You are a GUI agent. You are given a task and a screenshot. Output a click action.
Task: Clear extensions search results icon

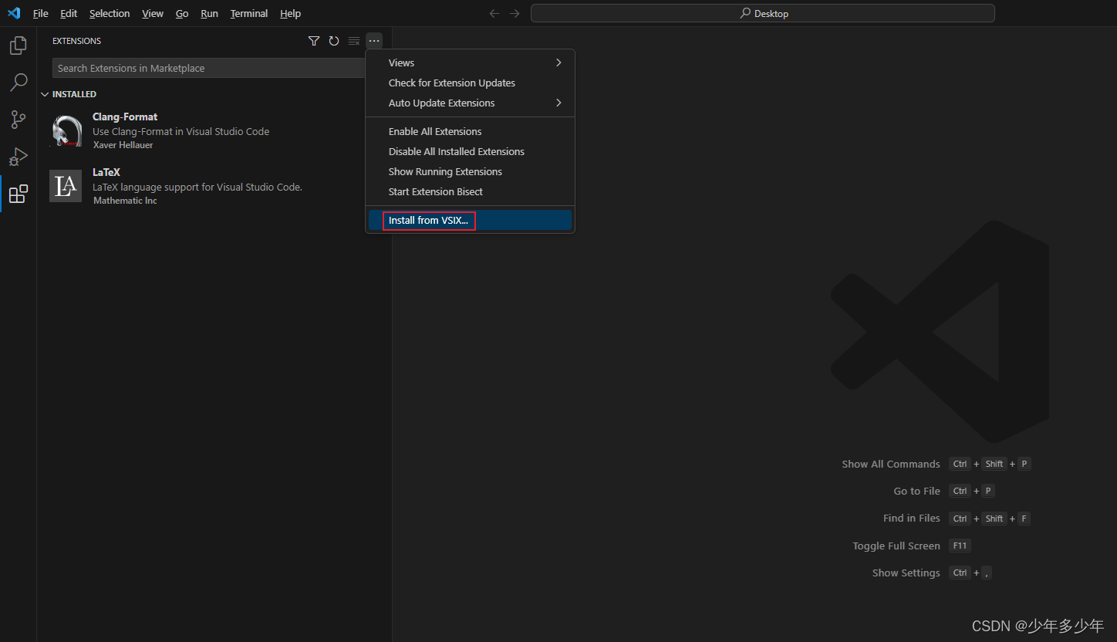click(354, 41)
